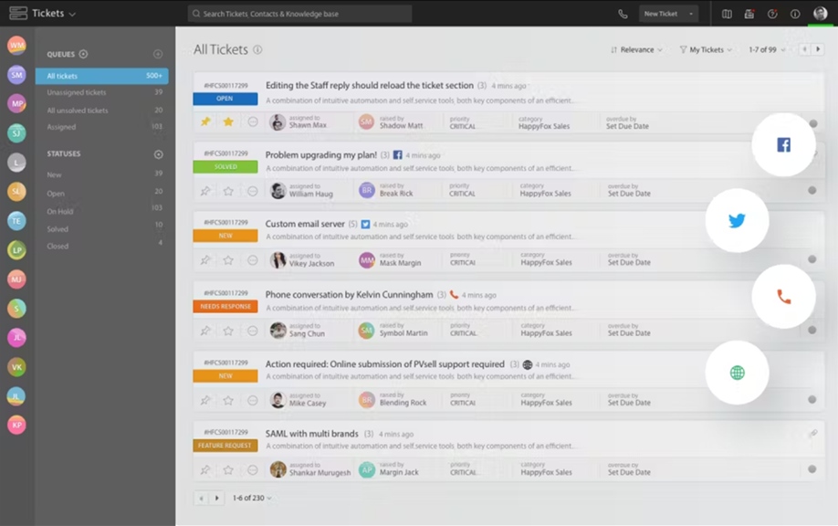
Task: Click the phone call icon in top bar
Action: [x=623, y=14]
